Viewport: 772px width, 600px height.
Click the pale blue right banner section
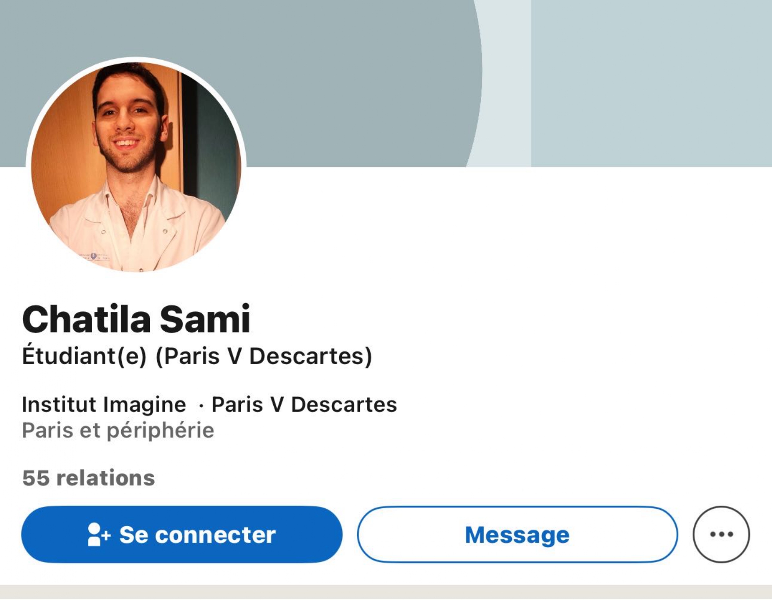tap(650, 83)
